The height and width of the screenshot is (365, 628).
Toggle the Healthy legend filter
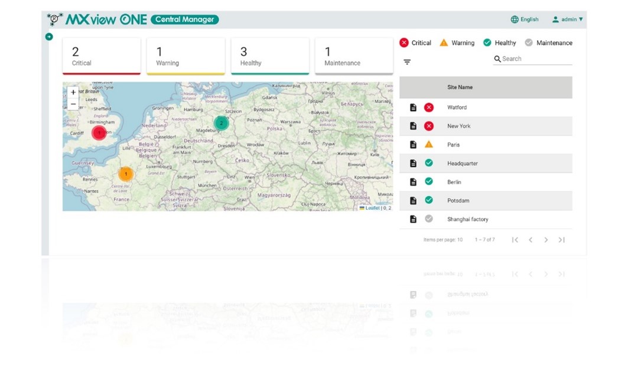coord(499,43)
